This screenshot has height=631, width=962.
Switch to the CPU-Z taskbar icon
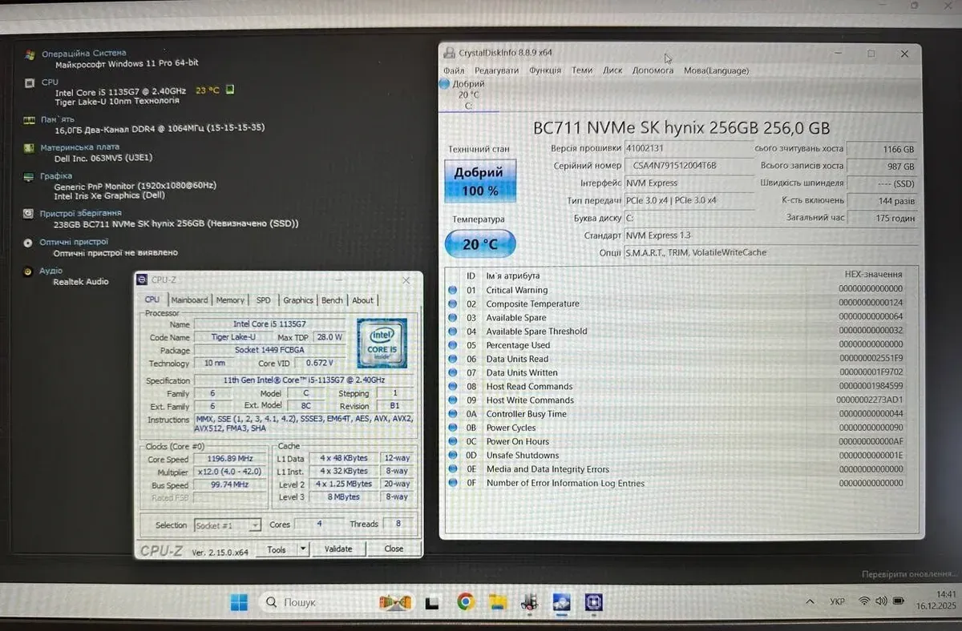click(593, 602)
